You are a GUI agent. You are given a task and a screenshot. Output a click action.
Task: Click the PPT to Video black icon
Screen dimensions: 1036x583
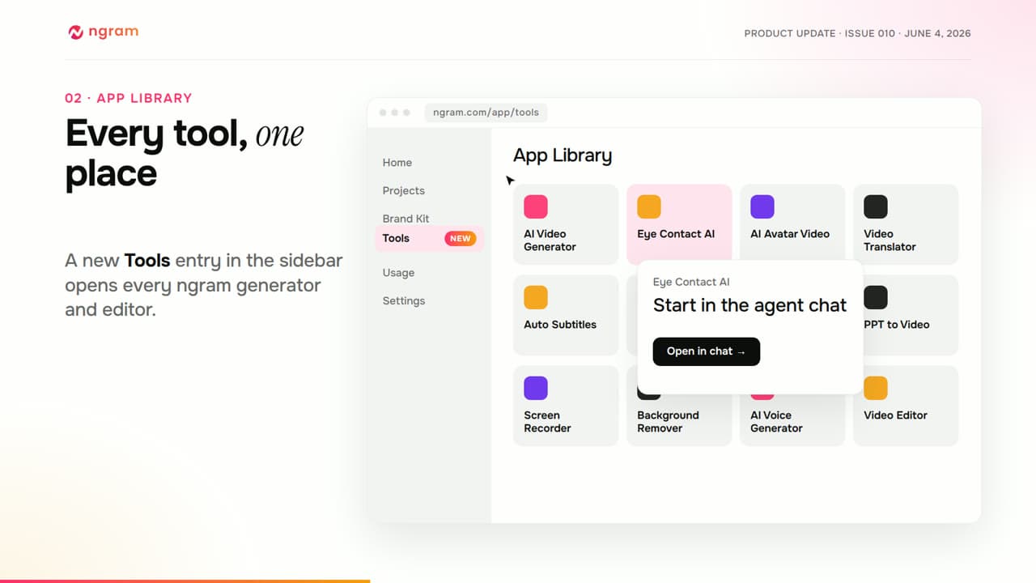pos(876,297)
